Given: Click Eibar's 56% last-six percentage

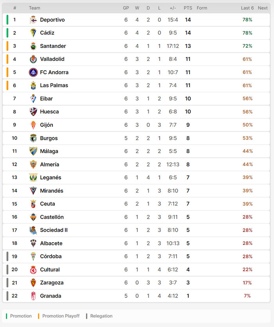Looking at the screenshot, I should pos(247,99).
